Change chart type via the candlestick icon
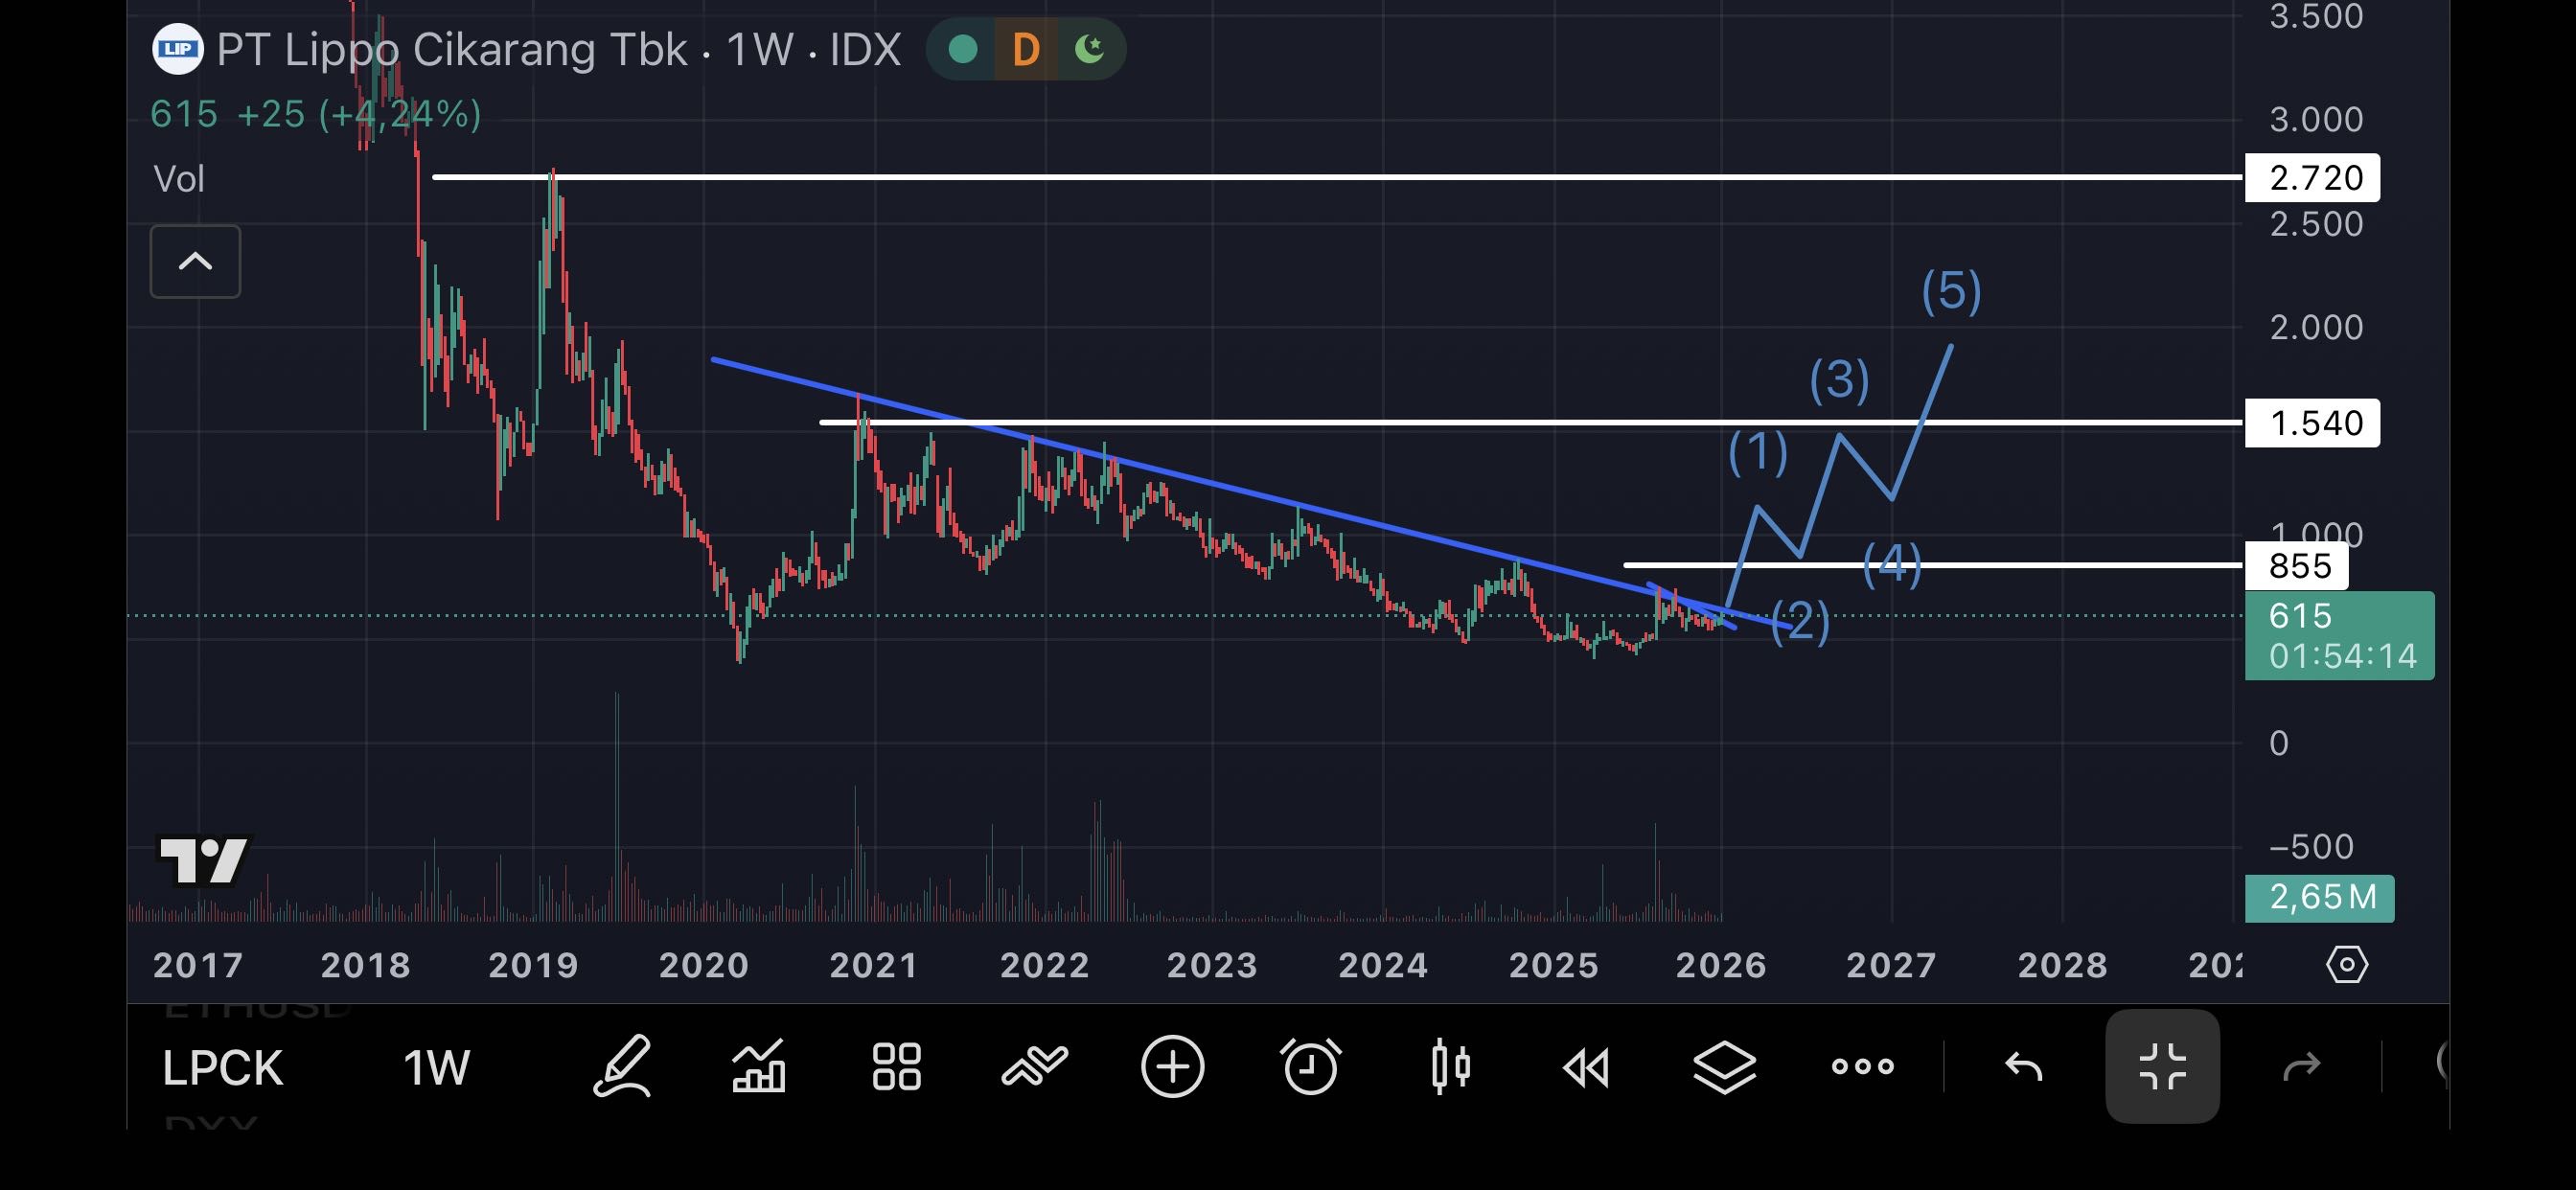This screenshot has height=1190, width=2576. pyautogui.click(x=1449, y=1067)
